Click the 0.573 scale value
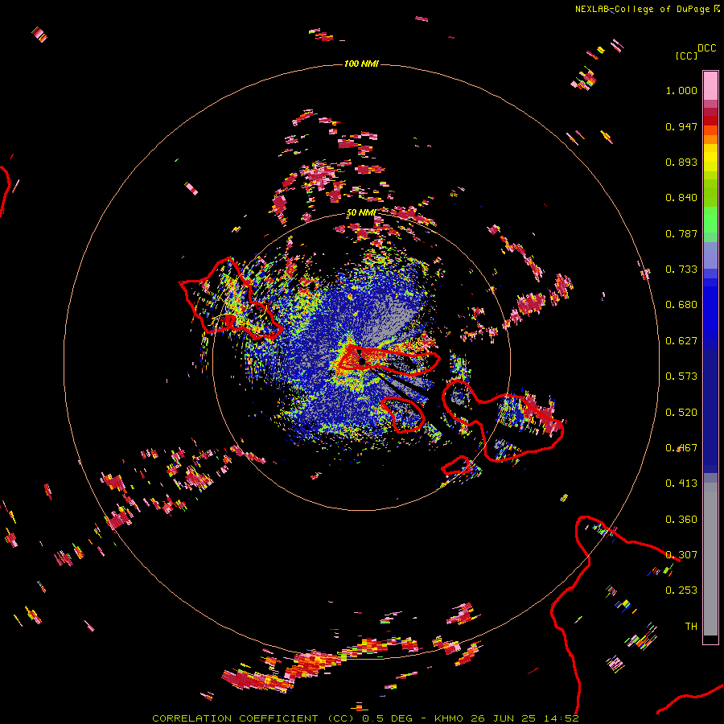Image resolution: width=724 pixels, height=724 pixels. pos(681,376)
